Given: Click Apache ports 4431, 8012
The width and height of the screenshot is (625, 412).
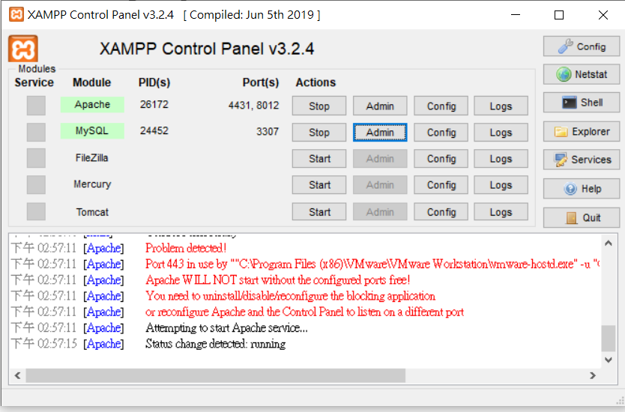Looking at the screenshot, I should (x=253, y=105).
